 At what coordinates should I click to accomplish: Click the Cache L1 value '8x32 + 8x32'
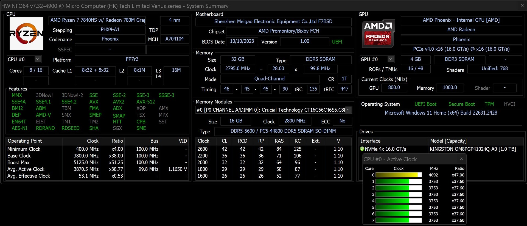coord(95,70)
